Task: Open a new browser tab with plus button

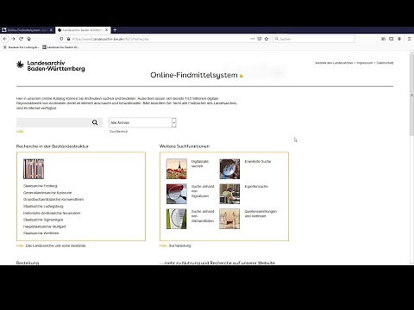Action: [x=115, y=29]
